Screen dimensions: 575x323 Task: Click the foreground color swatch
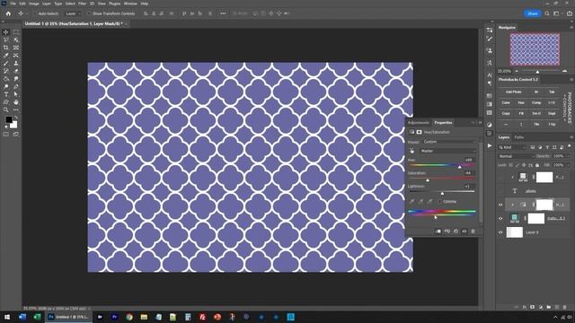(x=8, y=119)
